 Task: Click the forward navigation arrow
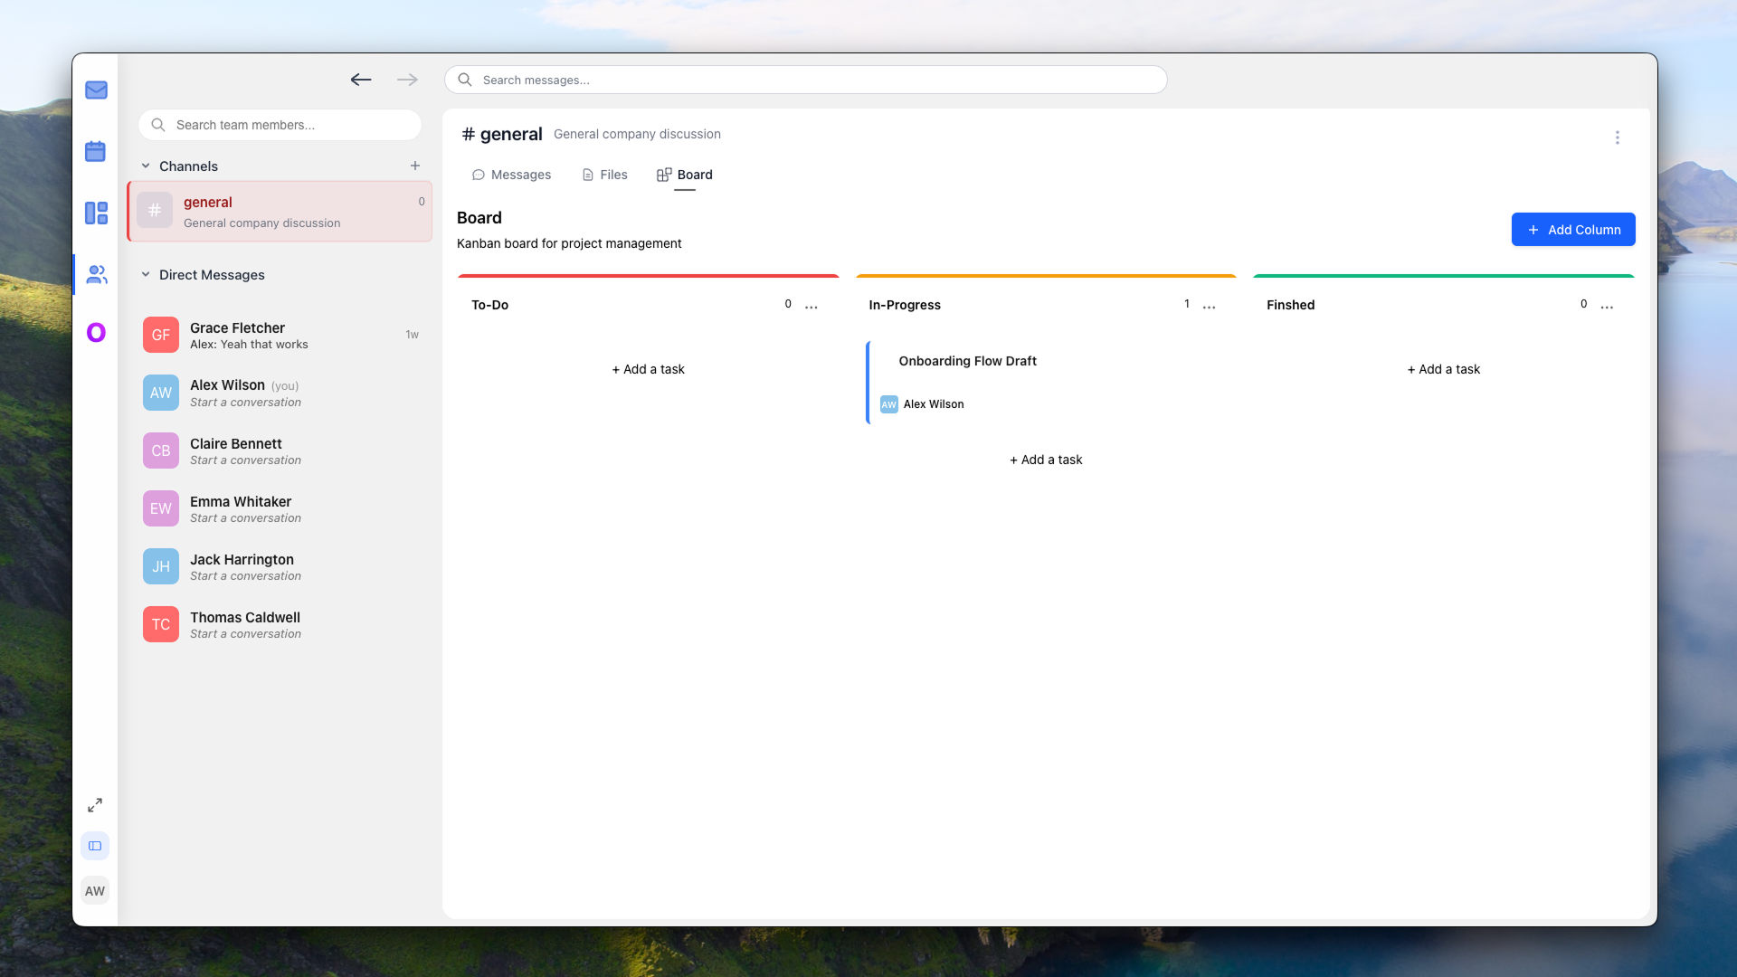click(407, 80)
